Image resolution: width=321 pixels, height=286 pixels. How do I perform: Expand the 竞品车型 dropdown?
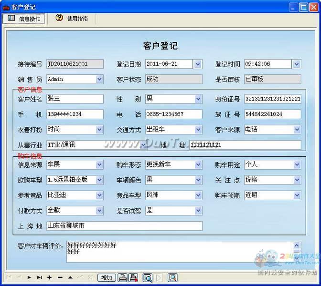click(198, 195)
